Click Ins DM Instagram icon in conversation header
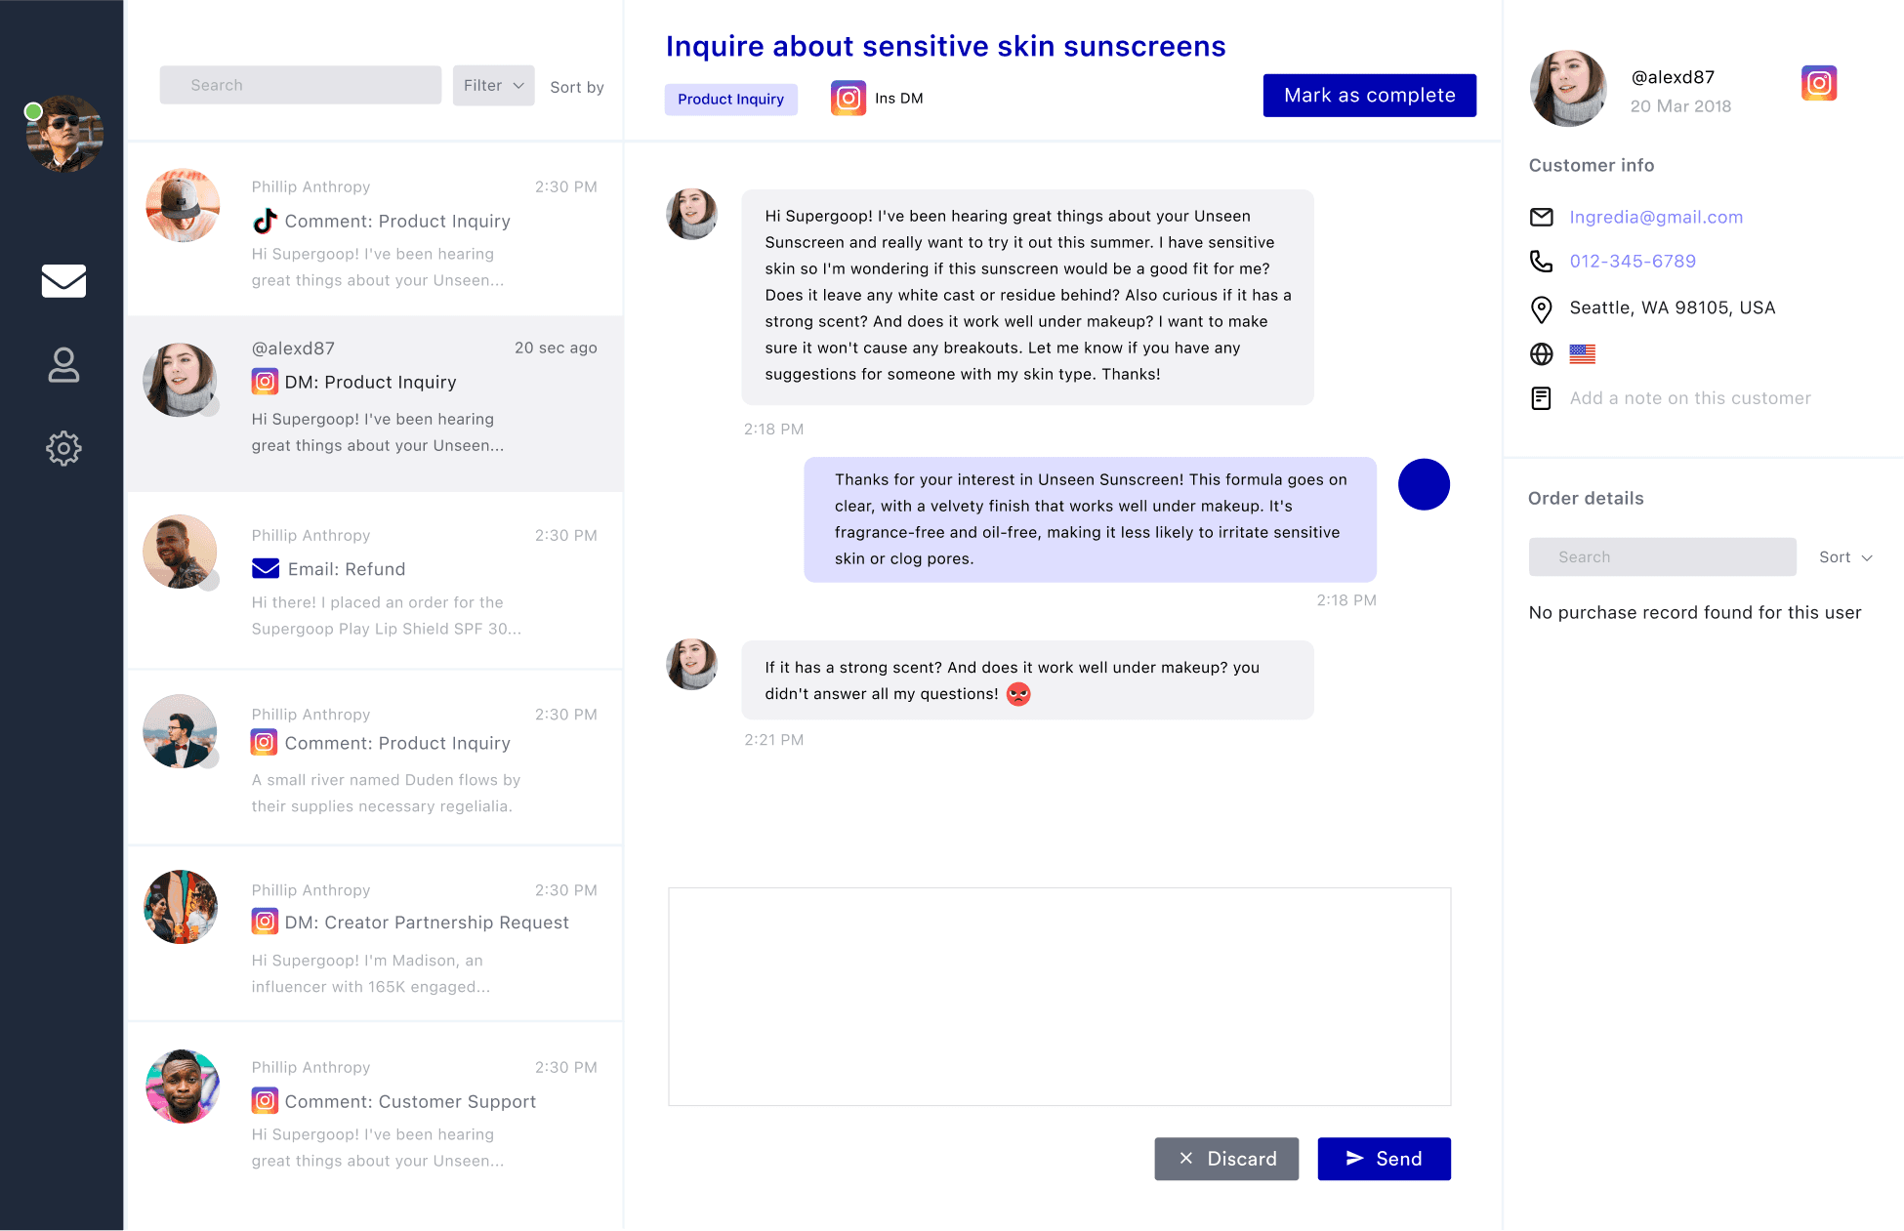1904x1231 pixels. coord(848,99)
